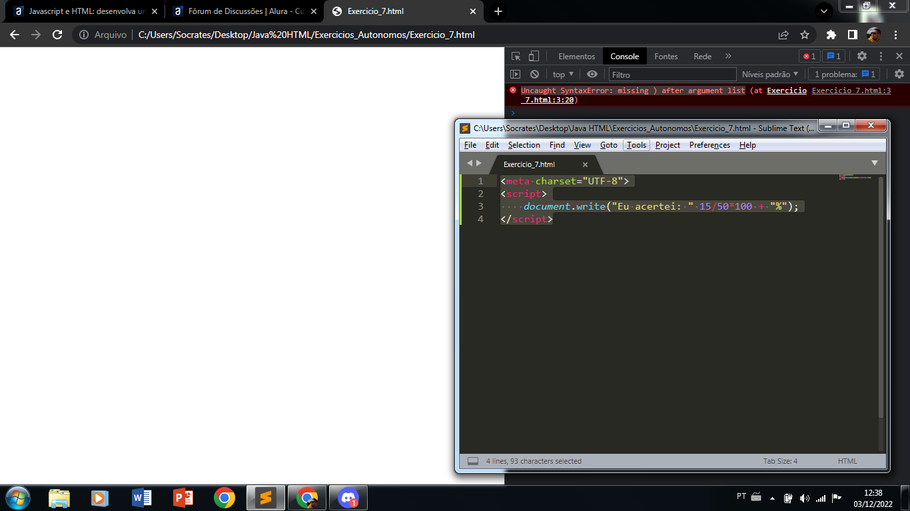Open Windows Start button
This screenshot has height=511, width=910.
(x=17, y=498)
